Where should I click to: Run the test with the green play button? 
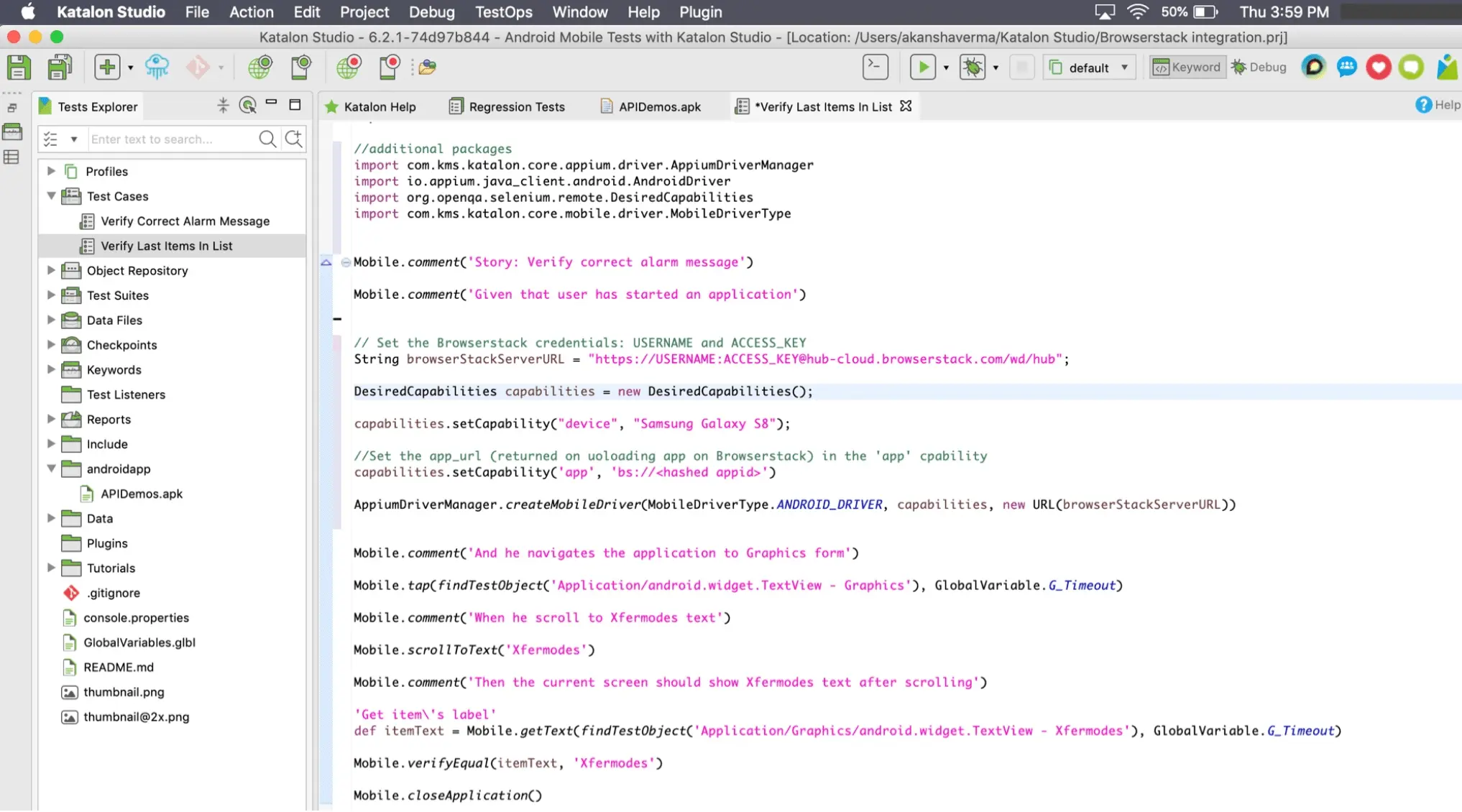922,68
